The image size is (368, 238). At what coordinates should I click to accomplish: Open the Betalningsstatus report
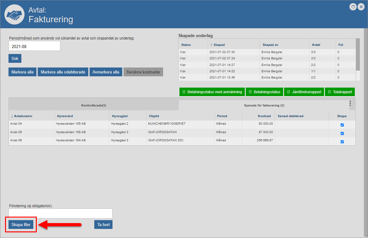tap(264, 92)
